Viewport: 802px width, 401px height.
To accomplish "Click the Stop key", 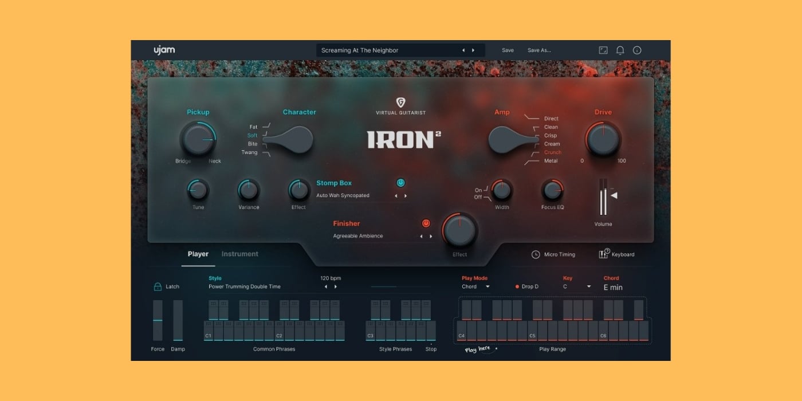I will tap(431, 331).
